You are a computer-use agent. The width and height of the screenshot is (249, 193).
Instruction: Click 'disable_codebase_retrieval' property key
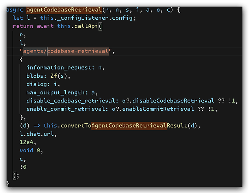pyautogui.click(x=71, y=101)
